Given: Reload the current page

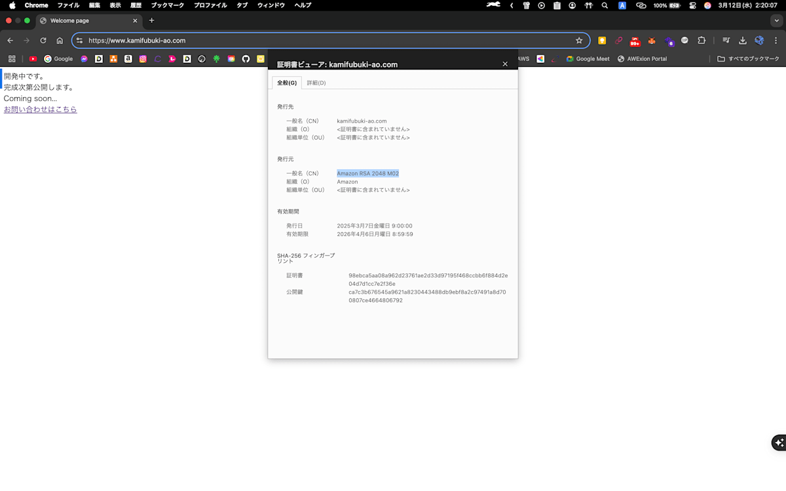Looking at the screenshot, I should coord(43,39).
